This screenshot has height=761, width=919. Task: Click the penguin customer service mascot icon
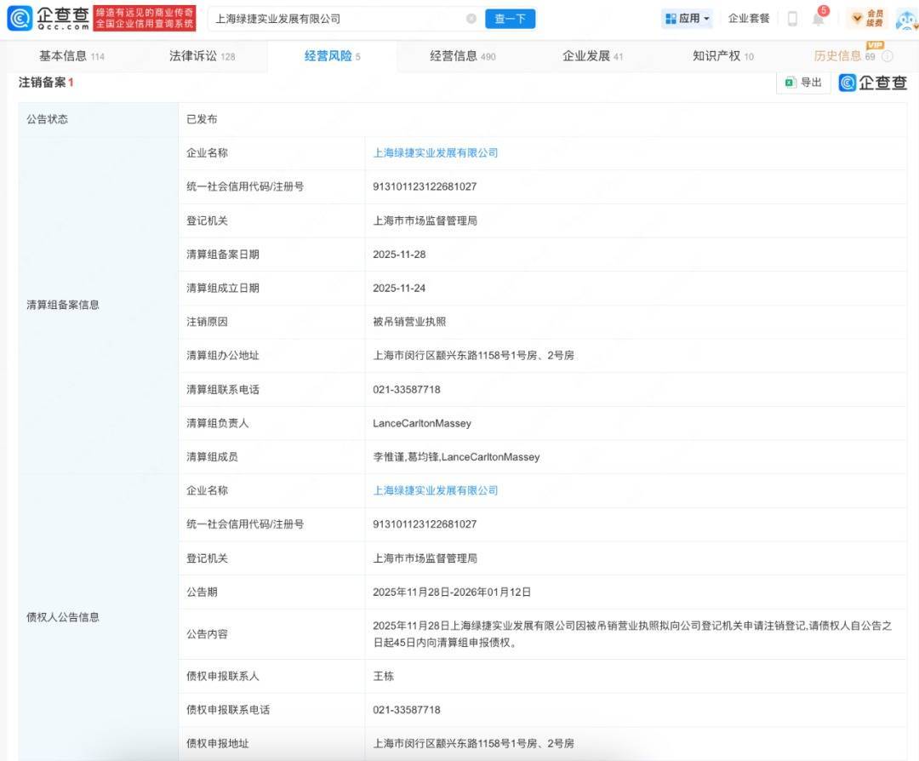905,19
